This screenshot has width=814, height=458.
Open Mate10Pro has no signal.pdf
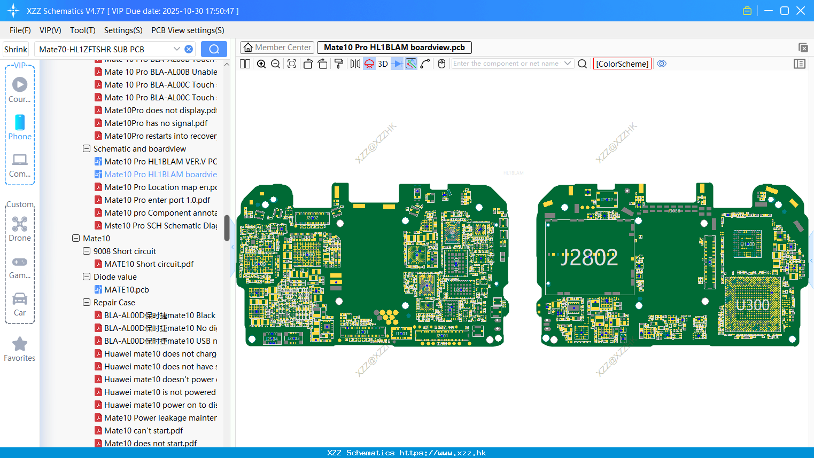156,123
